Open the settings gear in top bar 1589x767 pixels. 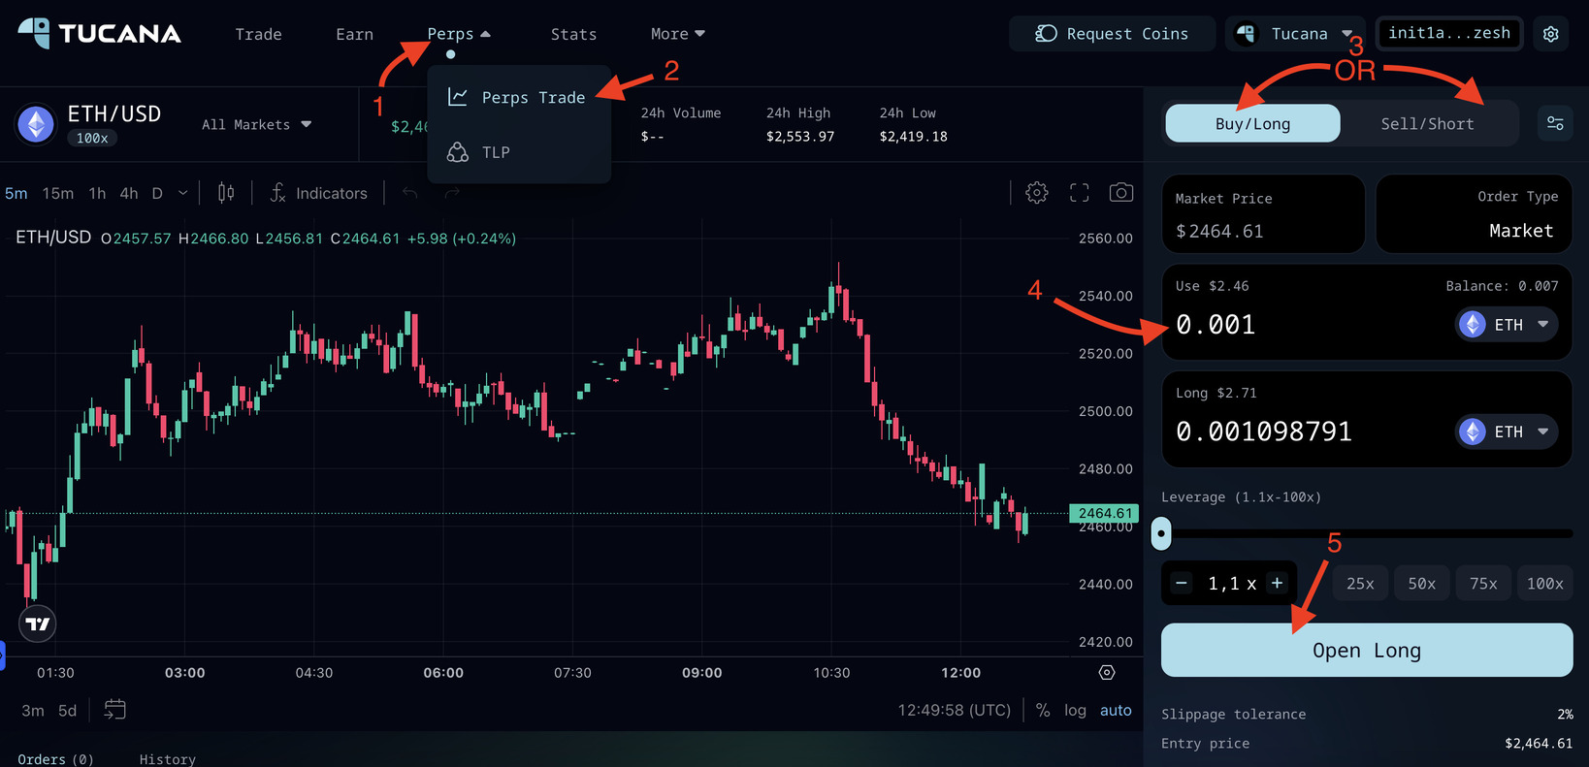point(1551,34)
